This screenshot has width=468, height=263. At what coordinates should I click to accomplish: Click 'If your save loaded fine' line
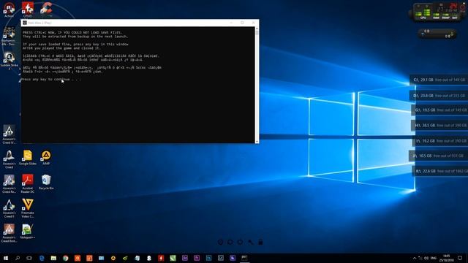76,44
